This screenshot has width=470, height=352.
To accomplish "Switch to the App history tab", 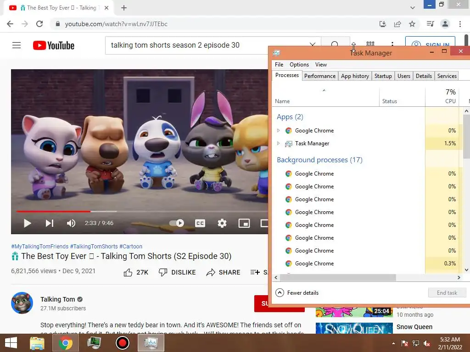I will point(355,76).
